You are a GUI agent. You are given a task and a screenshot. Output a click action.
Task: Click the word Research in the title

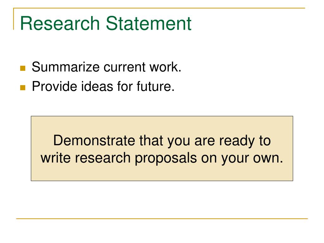[60, 23]
